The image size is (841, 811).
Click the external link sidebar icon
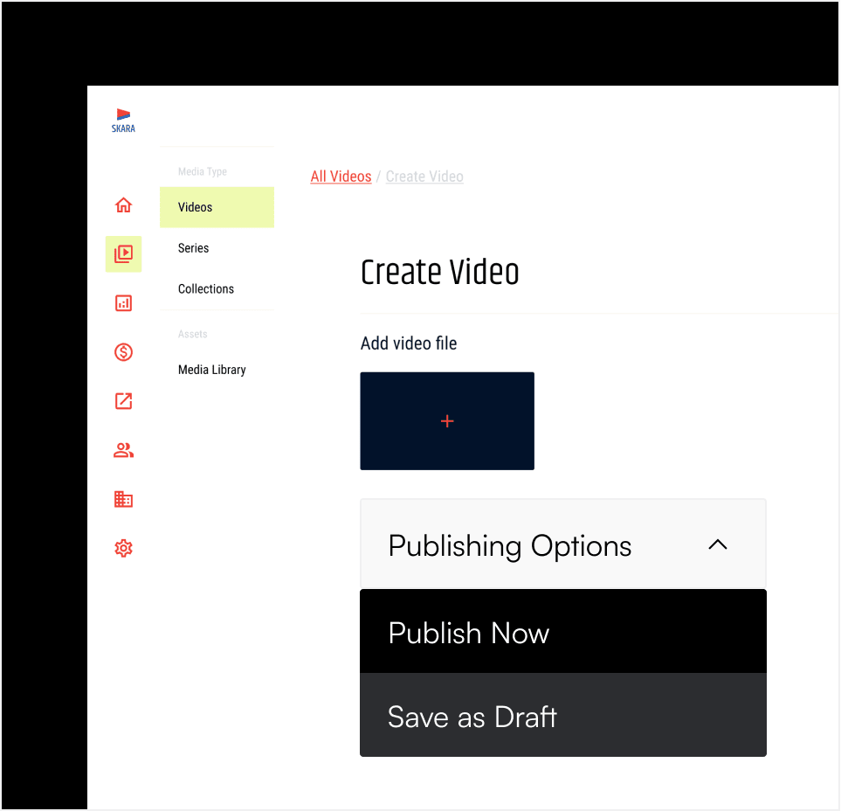click(123, 401)
